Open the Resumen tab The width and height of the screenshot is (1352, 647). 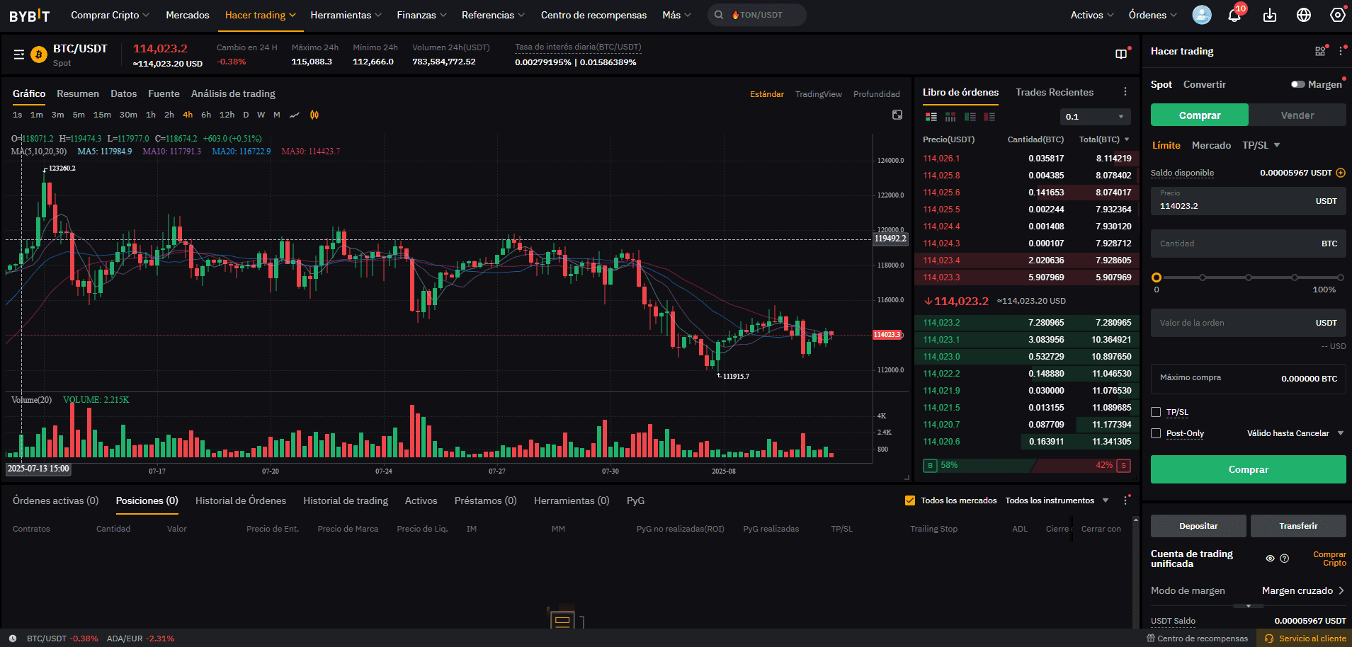pos(78,93)
